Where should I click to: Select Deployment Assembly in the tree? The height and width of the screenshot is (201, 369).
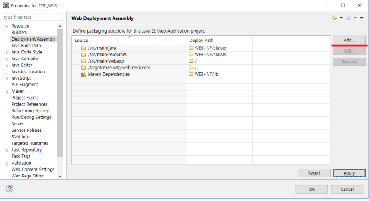pyautogui.click(x=33, y=39)
